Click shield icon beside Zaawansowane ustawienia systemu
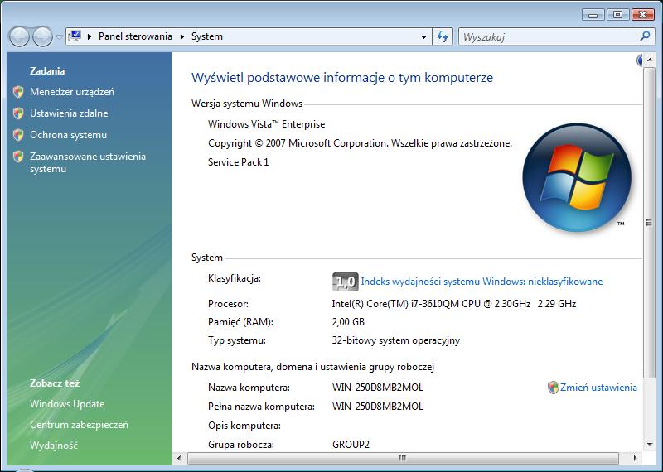The height and width of the screenshot is (472, 663). coord(18,157)
